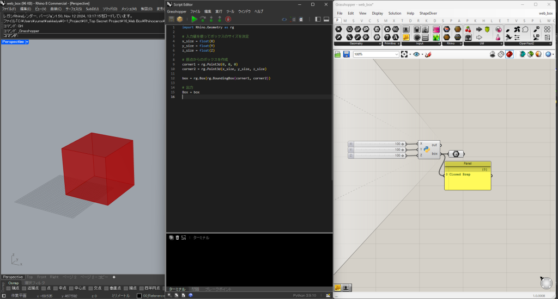This screenshot has width=558, height=299.
Task: Select the red shaded preview mode icon
Action: coord(509,54)
